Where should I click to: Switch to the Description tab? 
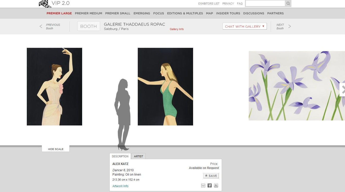click(x=120, y=156)
